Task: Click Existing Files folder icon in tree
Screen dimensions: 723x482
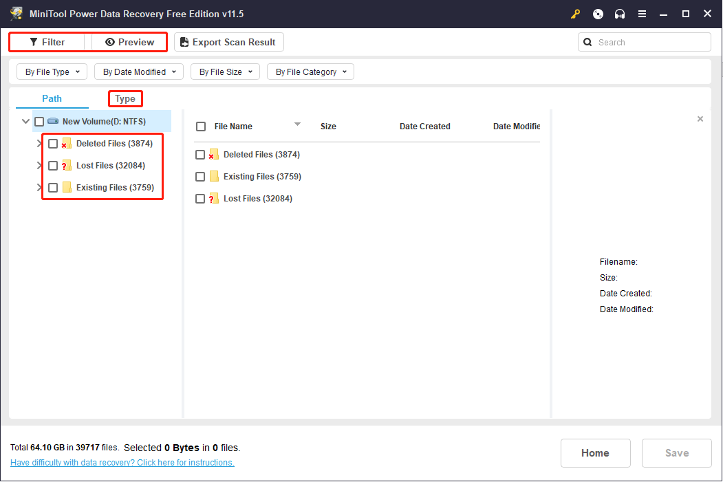Action: tap(67, 187)
